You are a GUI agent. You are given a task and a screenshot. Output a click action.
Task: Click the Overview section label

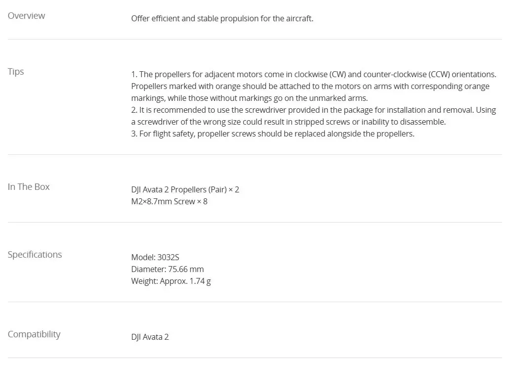point(26,16)
